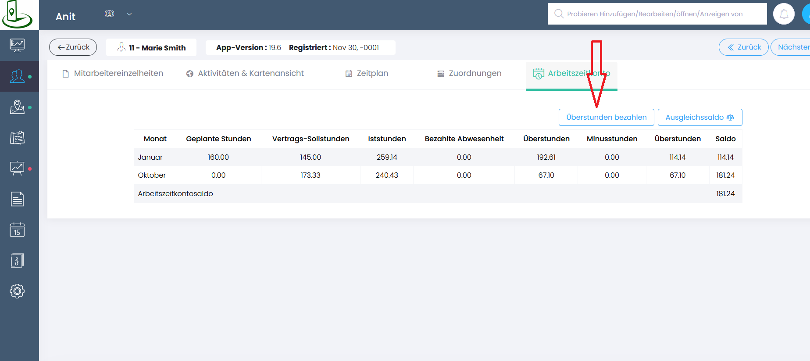Screen dimensions: 810x361
Task: Open the dashboard monitor icon in sidebar
Action: (x=17, y=45)
